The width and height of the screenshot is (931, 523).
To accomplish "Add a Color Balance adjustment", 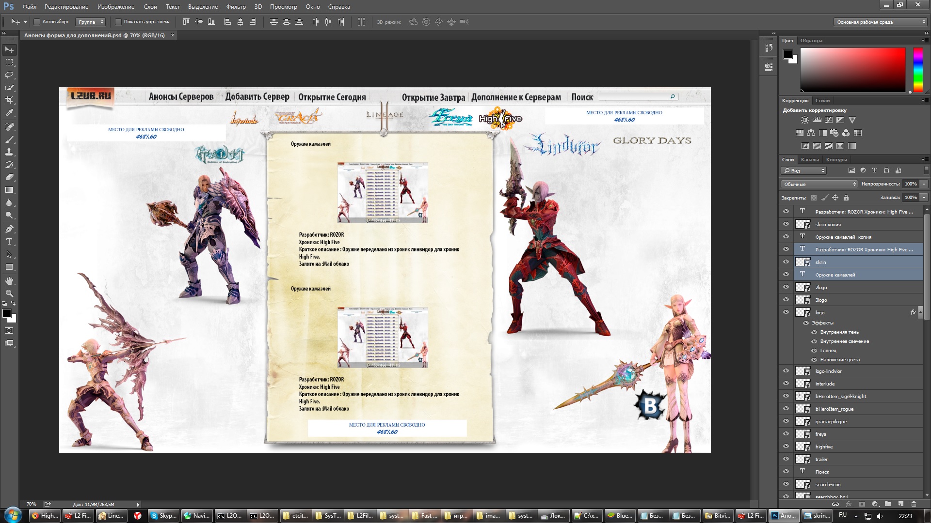I will (811, 133).
